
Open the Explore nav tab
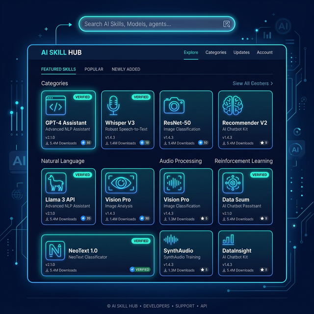click(191, 52)
